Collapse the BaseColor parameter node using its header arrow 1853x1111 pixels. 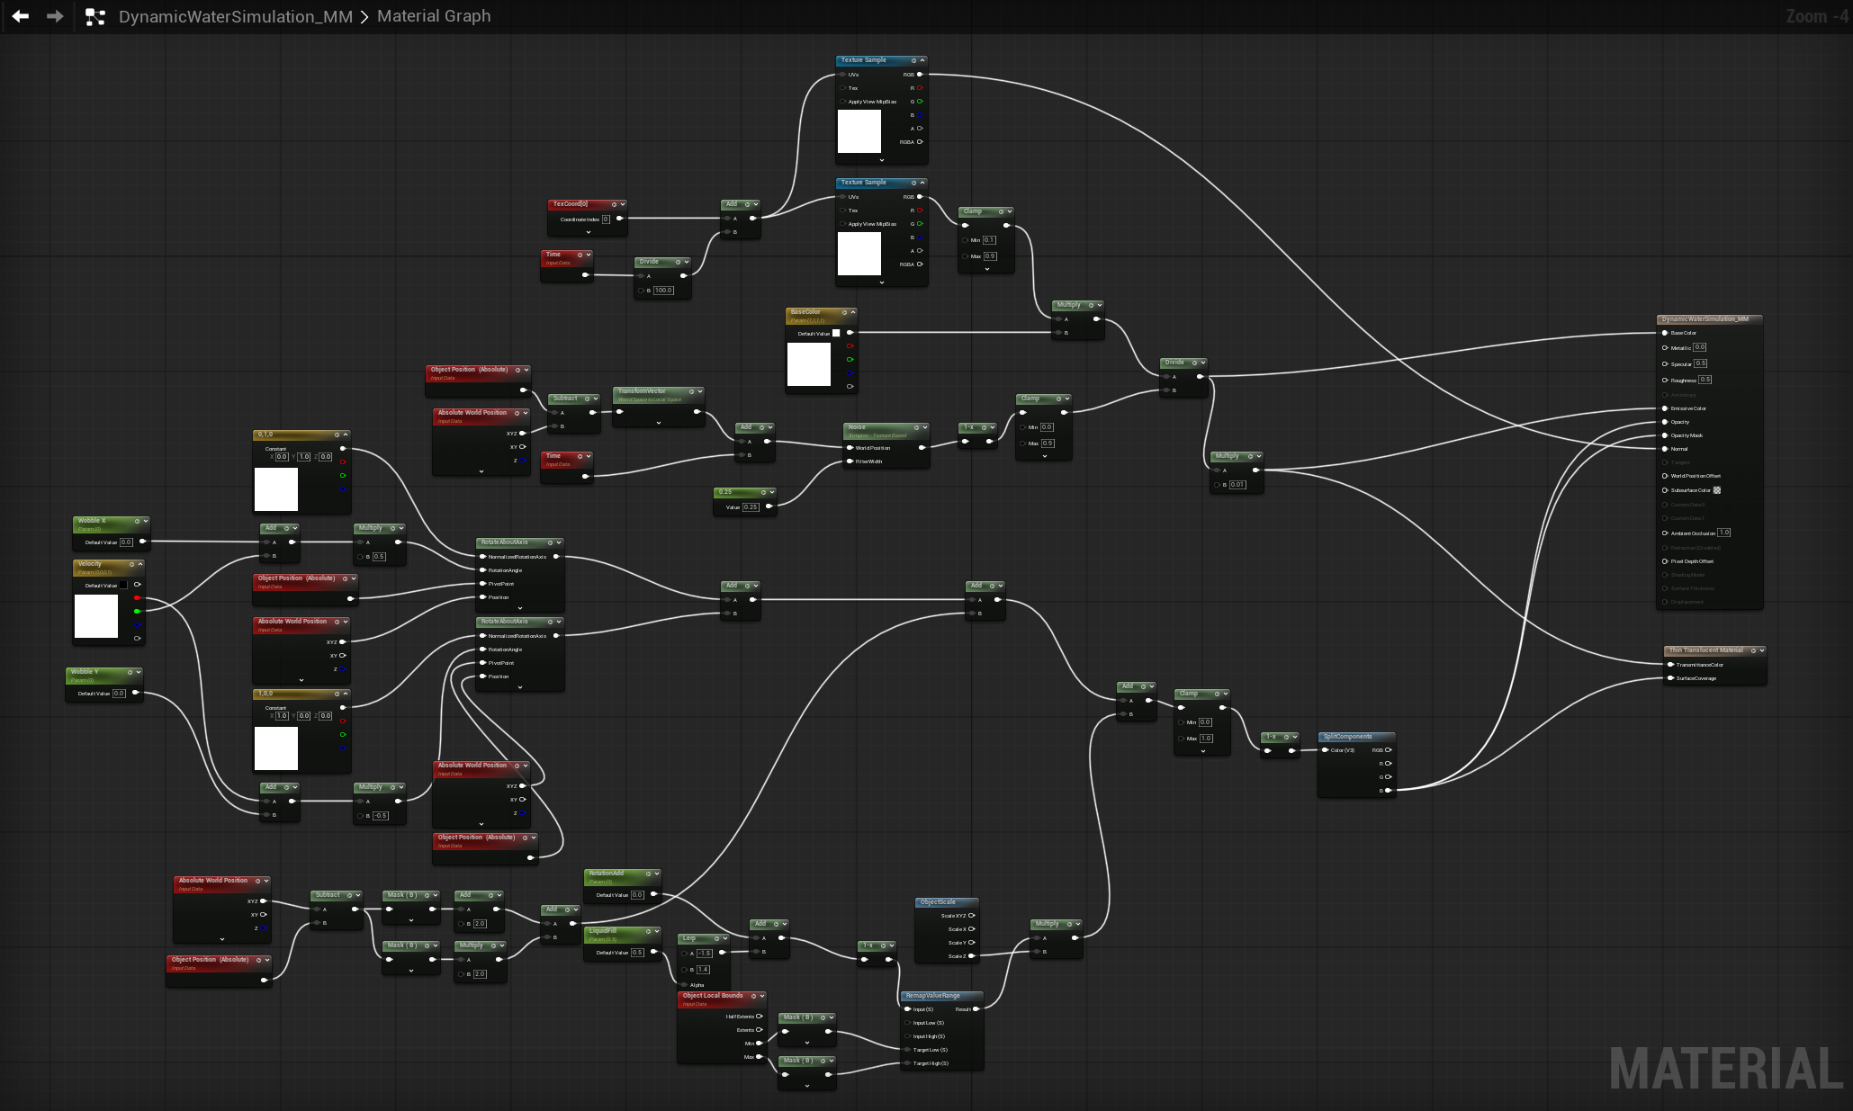pos(852,312)
